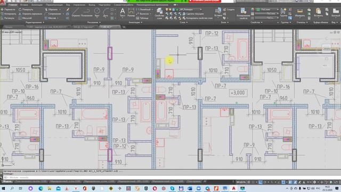The width and height of the screenshot is (341, 192).
Task: Open workspace switching gear in status bar
Action: tap(314, 182)
